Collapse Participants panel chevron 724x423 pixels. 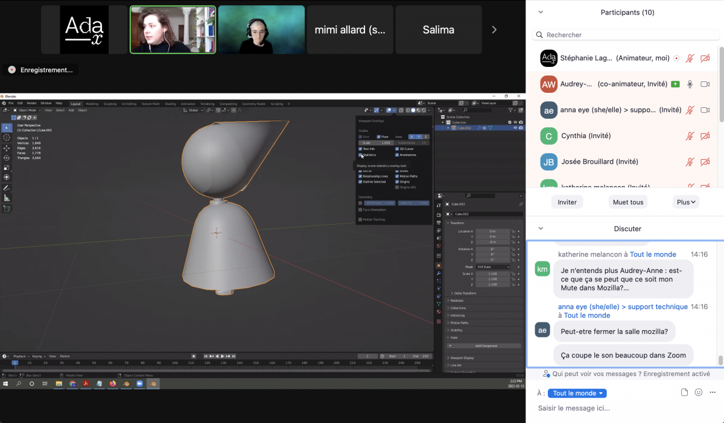(x=541, y=12)
